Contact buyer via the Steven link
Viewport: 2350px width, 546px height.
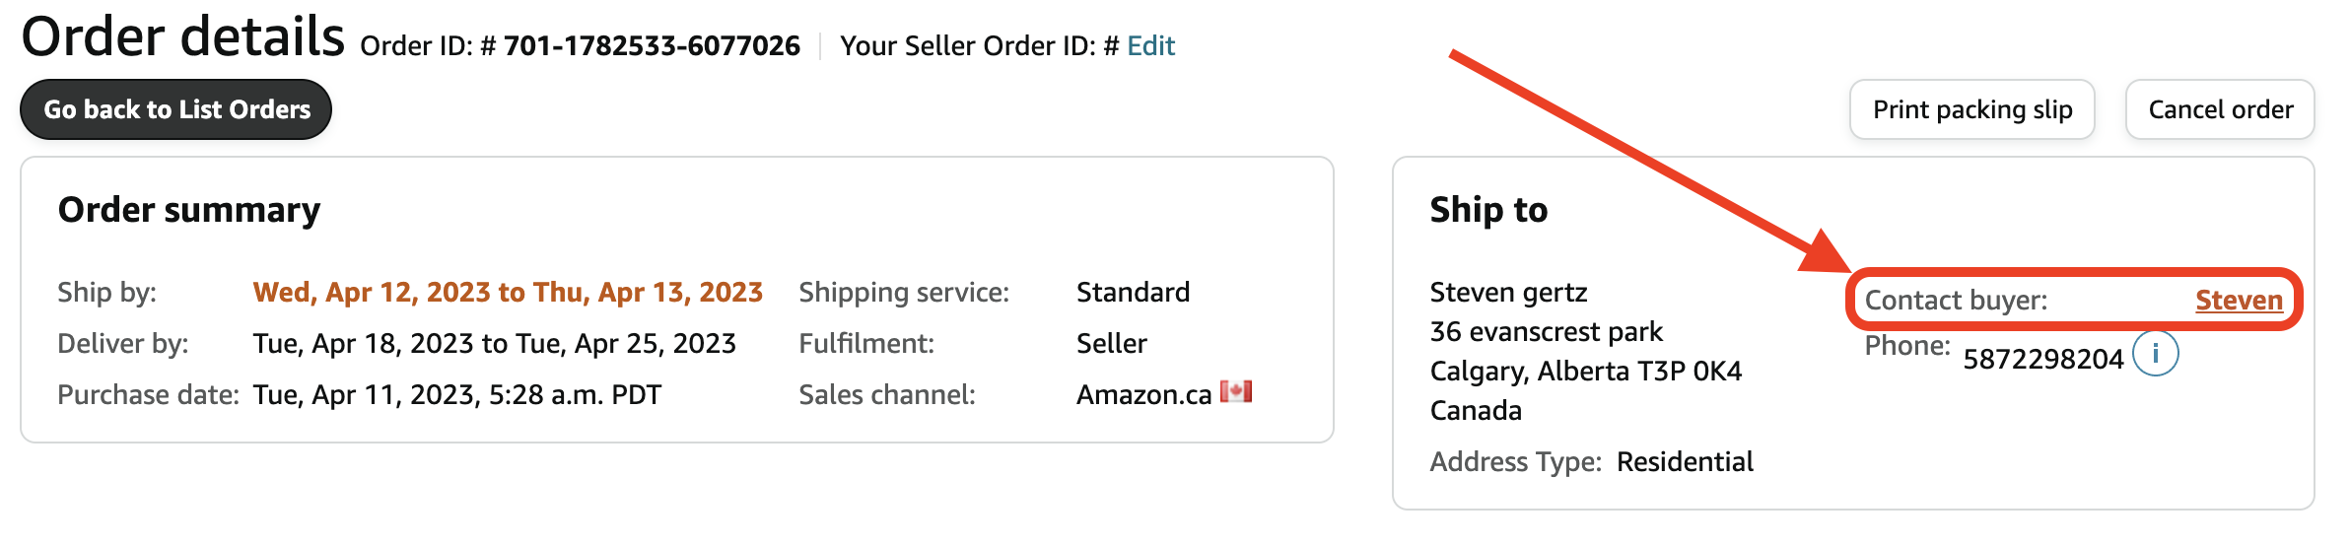click(2239, 300)
